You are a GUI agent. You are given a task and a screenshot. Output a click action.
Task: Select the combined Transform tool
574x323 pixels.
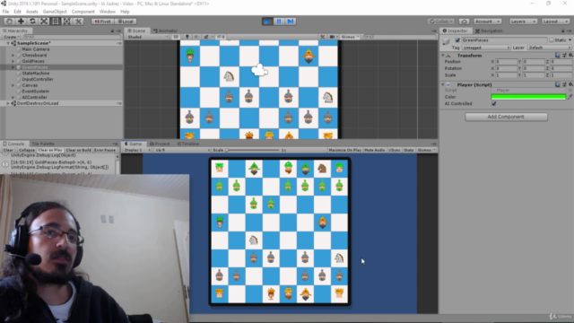[66, 22]
